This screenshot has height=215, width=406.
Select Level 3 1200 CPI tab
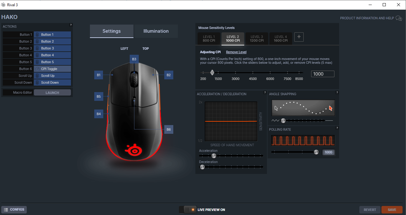coord(257,39)
